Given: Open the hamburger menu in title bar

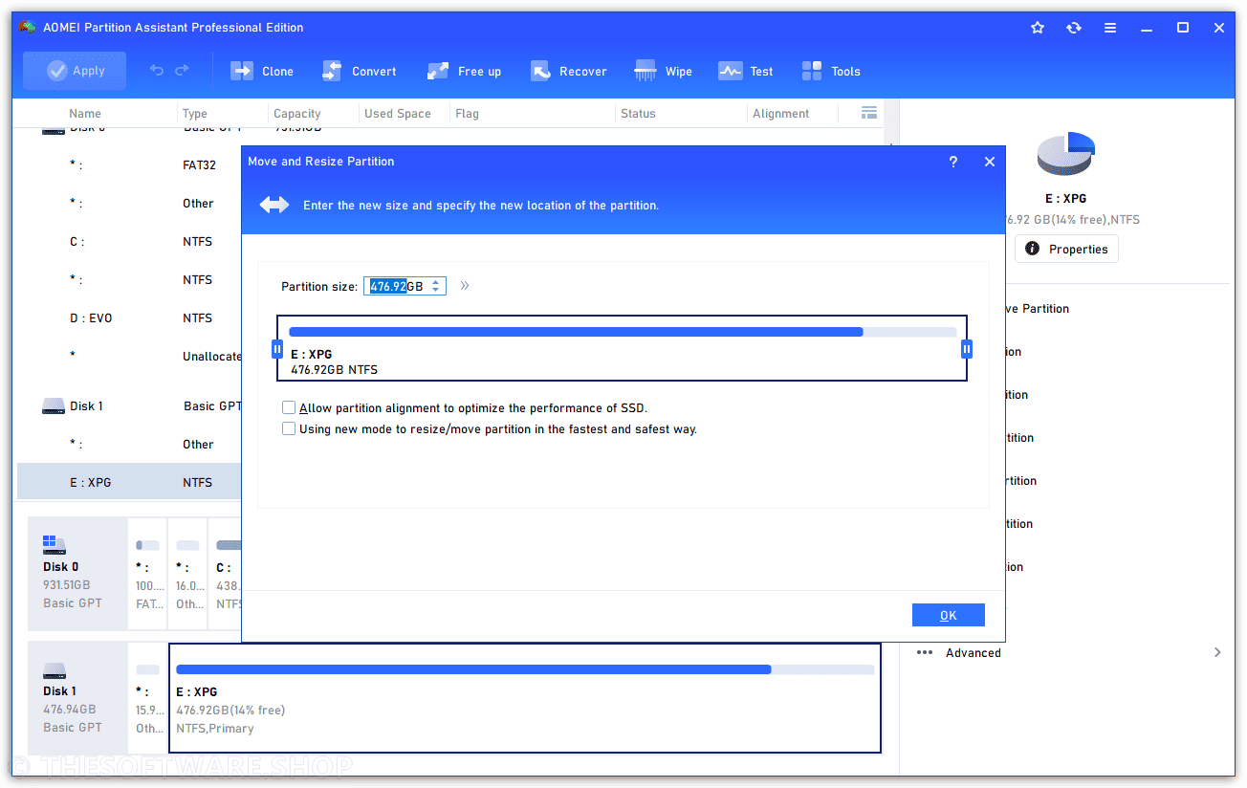Looking at the screenshot, I should [1110, 28].
